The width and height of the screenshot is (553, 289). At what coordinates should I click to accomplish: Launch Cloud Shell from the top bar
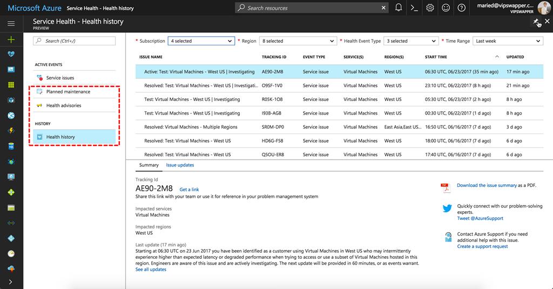414,8
